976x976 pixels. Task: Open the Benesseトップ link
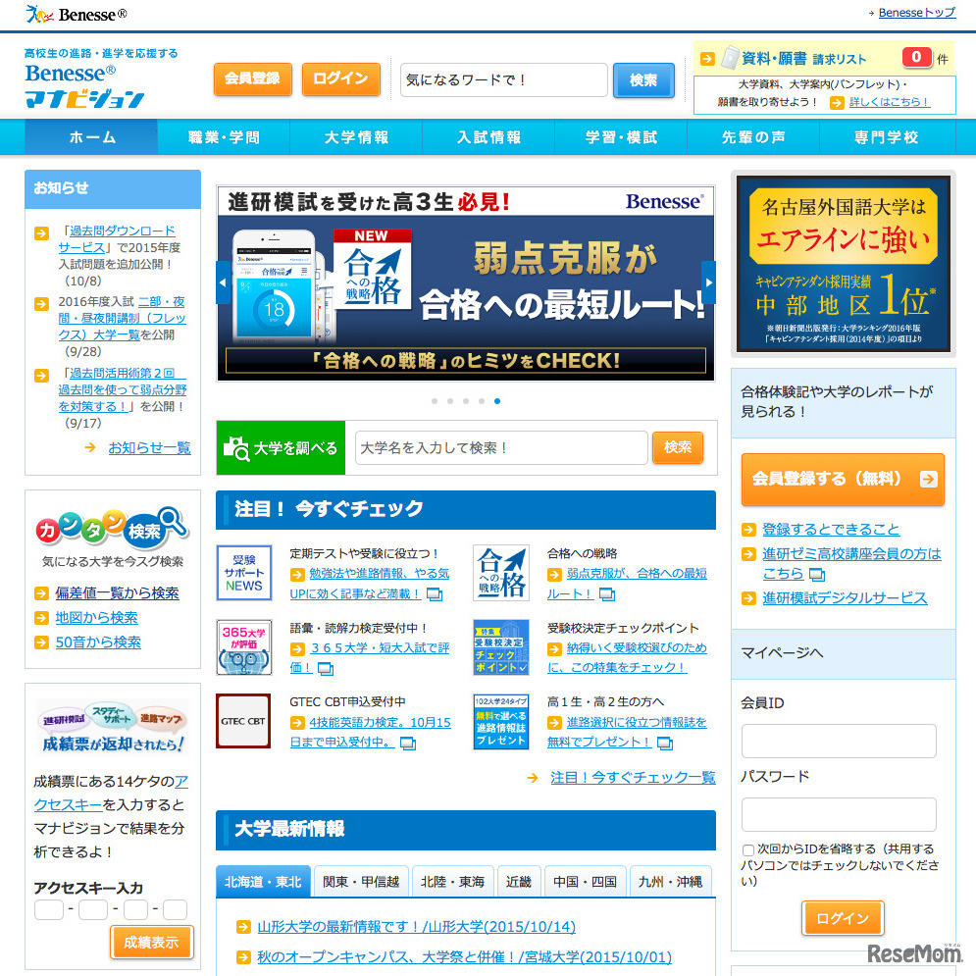(916, 13)
